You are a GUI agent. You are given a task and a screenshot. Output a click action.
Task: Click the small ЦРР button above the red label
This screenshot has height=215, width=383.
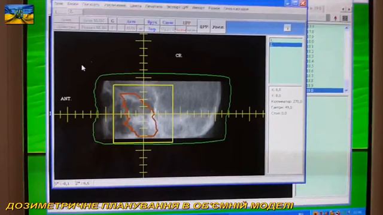186,23
